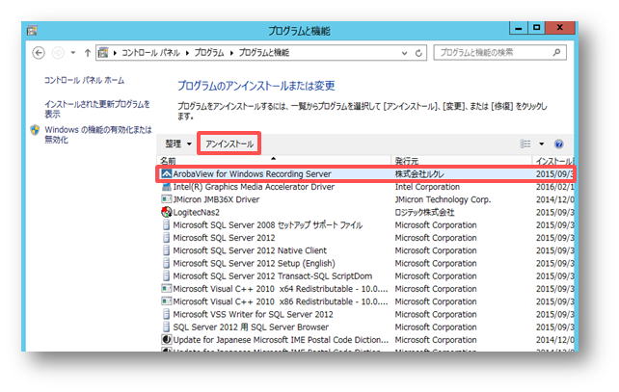Click JMicron Technology Corp. publisher cell
The height and width of the screenshot is (392, 619).
(443, 199)
